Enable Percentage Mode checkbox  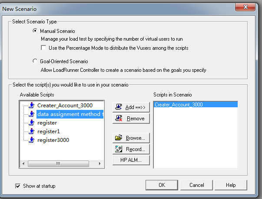pos(43,48)
